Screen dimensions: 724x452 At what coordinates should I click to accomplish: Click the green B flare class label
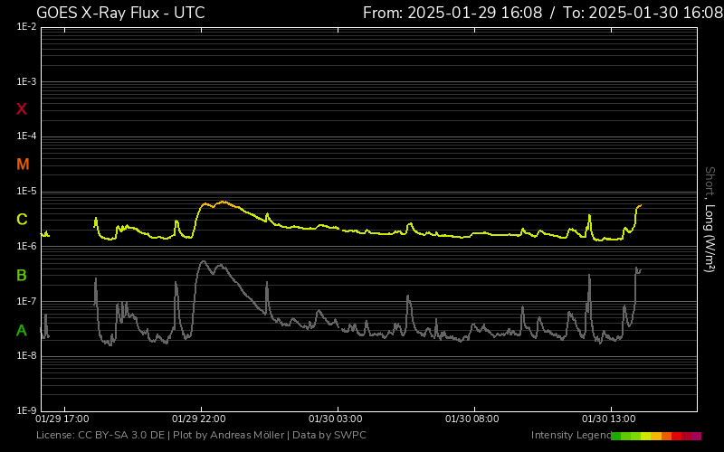(x=22, y=275)
